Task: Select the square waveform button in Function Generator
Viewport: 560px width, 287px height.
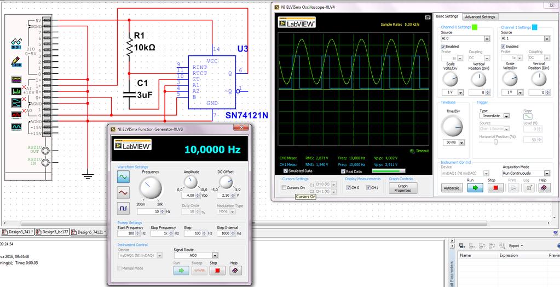Action: 123,208
